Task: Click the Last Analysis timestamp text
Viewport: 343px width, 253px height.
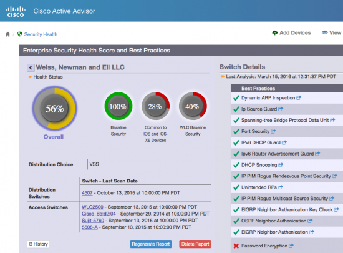Action: [x=281, y=77]
